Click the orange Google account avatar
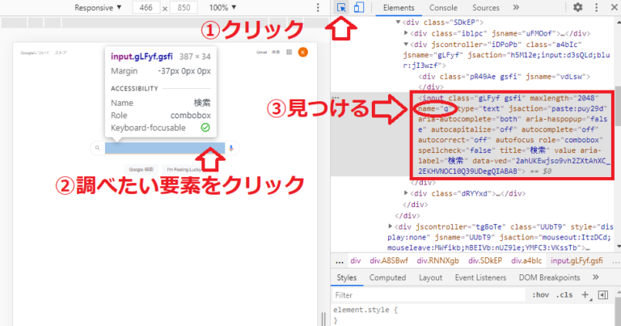Image resolution: width=621 pixels, height=326 pixels. 302,52
